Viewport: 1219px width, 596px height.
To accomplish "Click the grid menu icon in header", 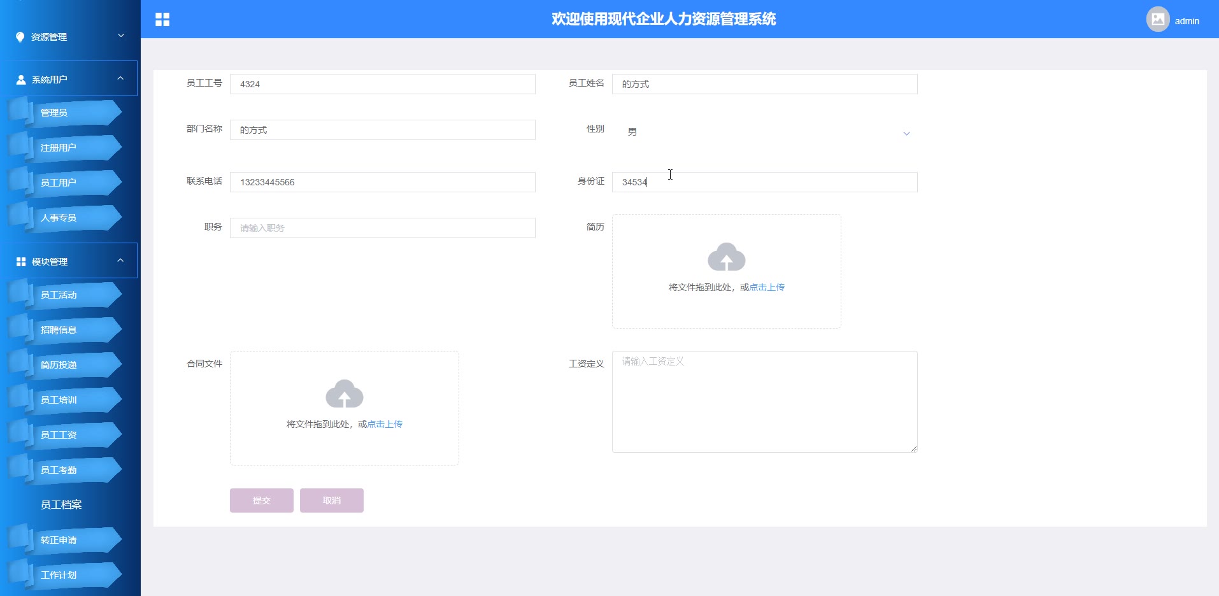I will pyautogui.click(x=162, y=20).
